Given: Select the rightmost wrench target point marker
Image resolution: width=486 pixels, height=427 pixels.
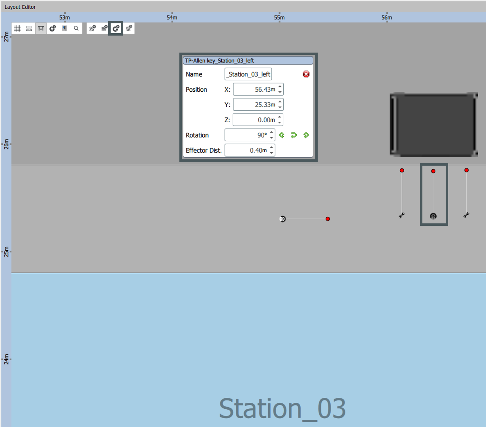Looking at the screenshot, I should pyautogui.click(x=466, y=215).
